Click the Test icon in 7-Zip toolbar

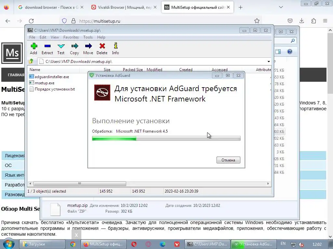click(61, 49)
